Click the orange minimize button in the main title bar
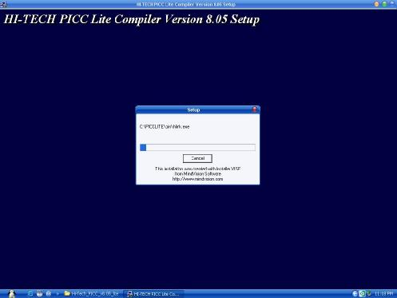397x298 pixels. point(376,4)
